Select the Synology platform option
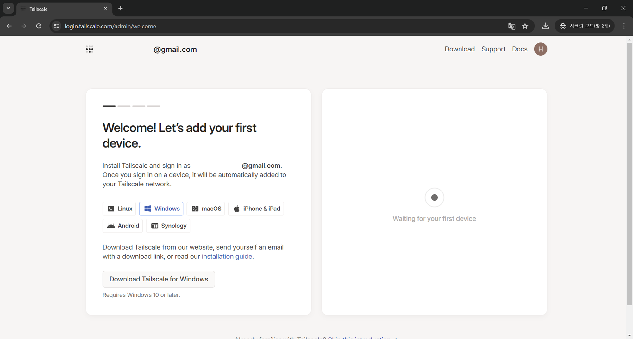The image size is (633, 339). (x=168, y=226)
